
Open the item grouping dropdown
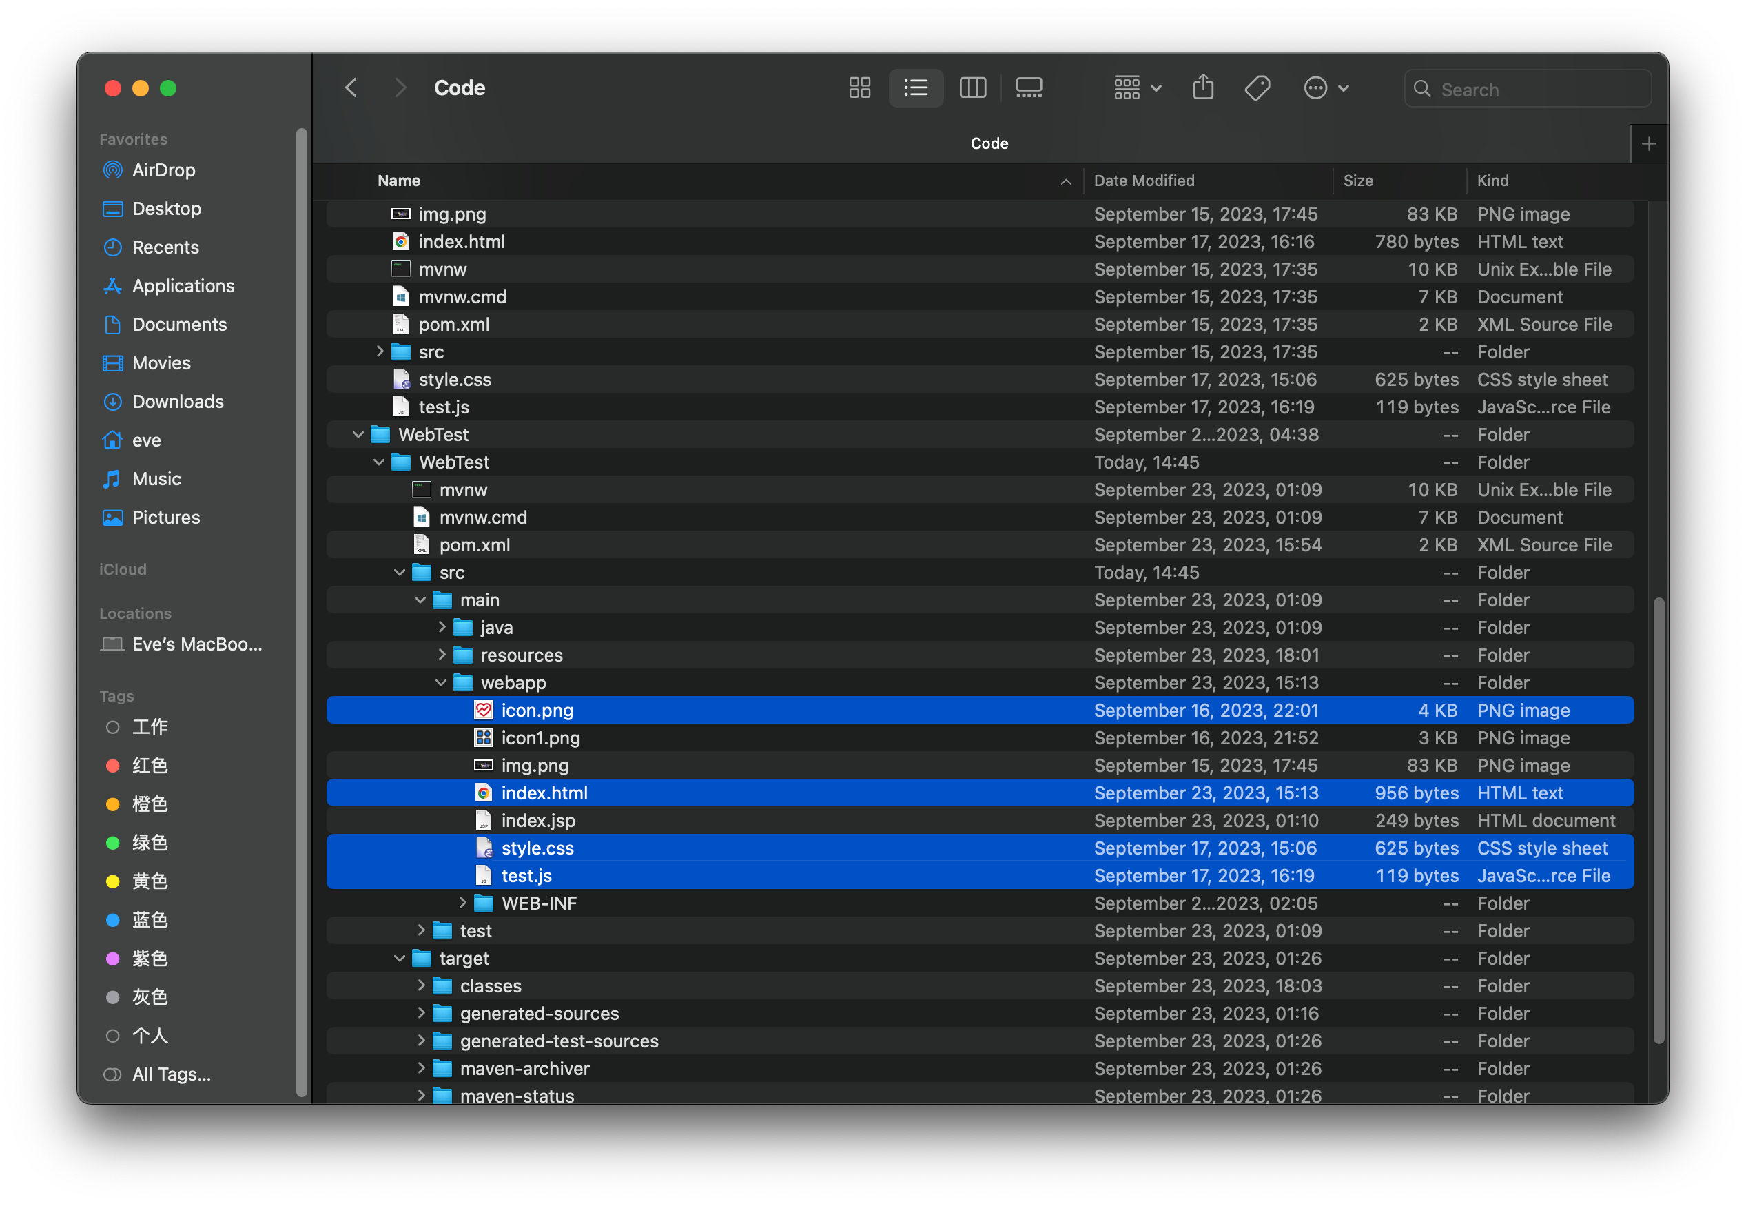1137,88
